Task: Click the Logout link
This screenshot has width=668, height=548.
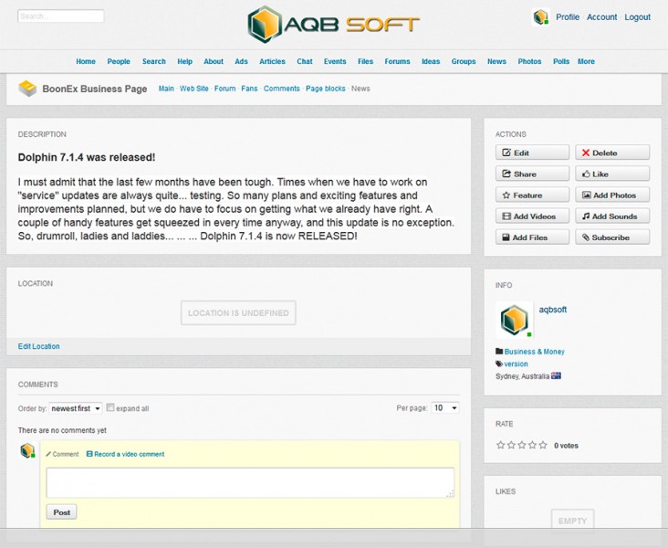Action: [637, 17]
